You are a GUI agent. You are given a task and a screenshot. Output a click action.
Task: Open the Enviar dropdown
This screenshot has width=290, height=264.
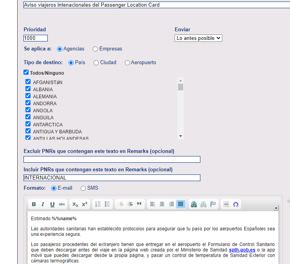[x=198, y=38]
